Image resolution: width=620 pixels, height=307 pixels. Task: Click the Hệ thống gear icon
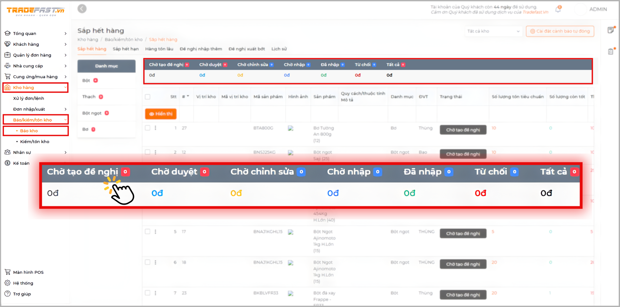pyautogui.click(x=7, y=283)
